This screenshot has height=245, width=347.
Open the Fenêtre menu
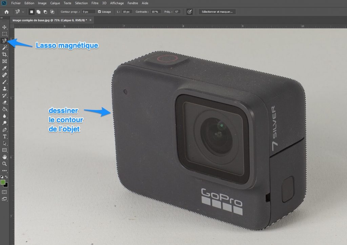pyautogui.click(x=133, y=3)
